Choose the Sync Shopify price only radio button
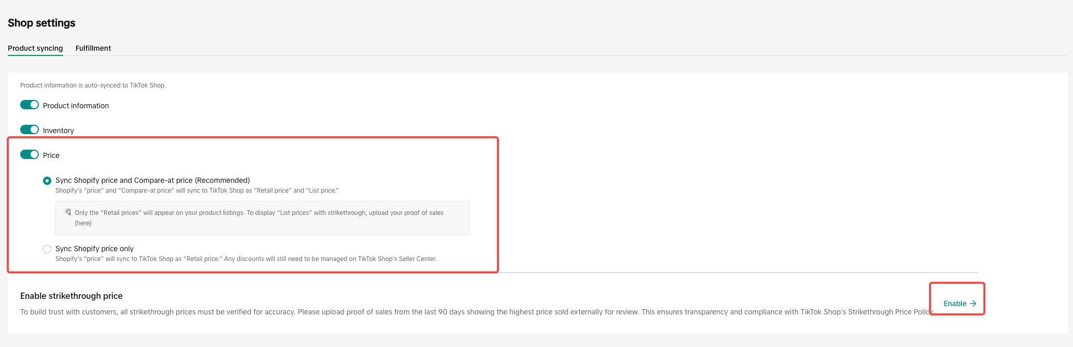The image size is (1073, 347). [47, 249]
